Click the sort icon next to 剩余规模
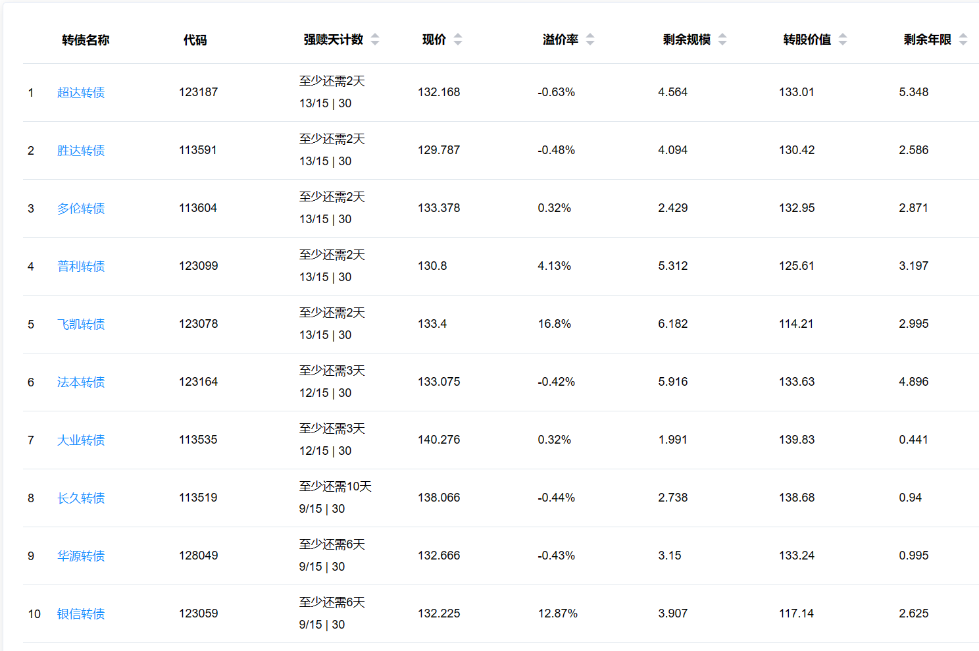 pyautogui.click(x=722, y=39)
